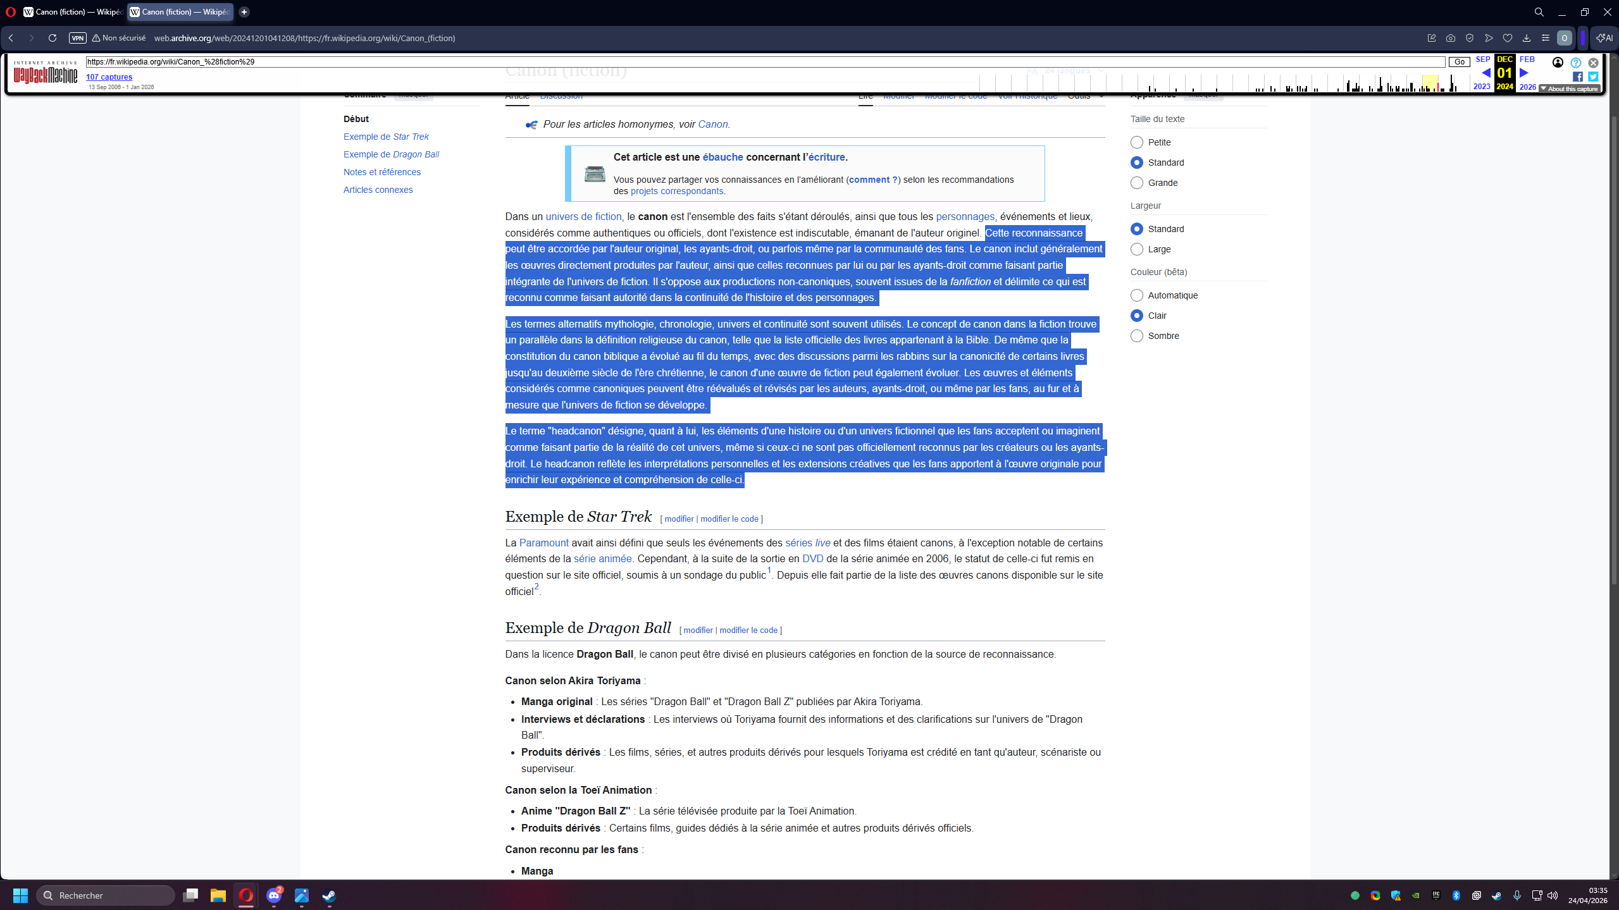The width and height of the screenshot is (1619, 910).
Task: Follow the Paramount link
Action: coord(543,543)
